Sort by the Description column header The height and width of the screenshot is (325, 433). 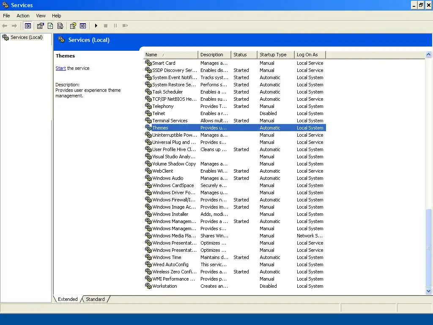click(214, 55)
